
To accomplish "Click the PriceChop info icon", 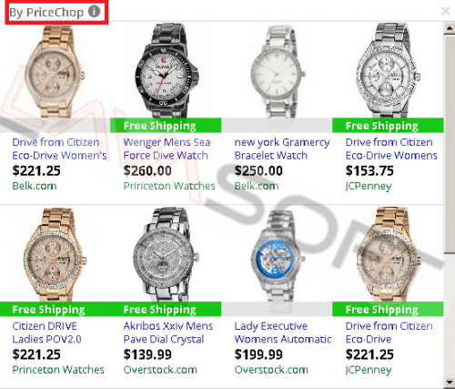I will pos(94,12).
